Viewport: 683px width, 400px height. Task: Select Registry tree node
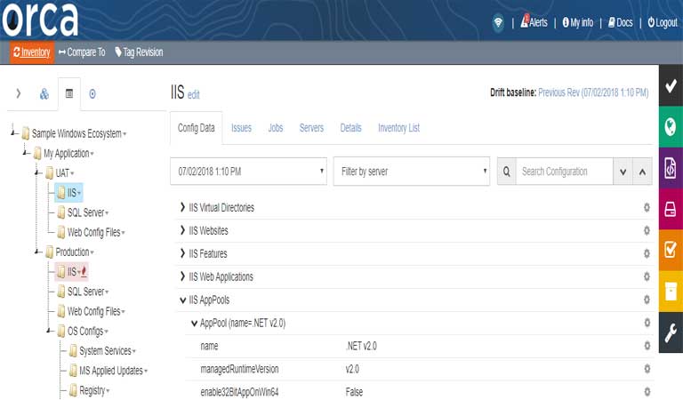(x=92, y=391)
